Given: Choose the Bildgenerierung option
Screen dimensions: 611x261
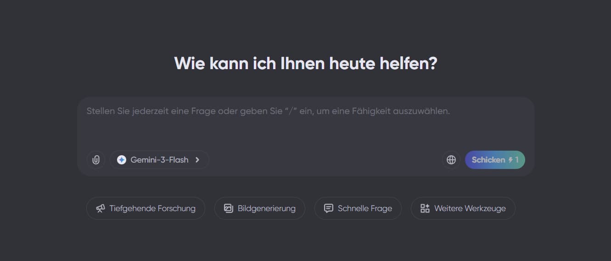Looking at the screenshot, I should (x=260, y=208).
